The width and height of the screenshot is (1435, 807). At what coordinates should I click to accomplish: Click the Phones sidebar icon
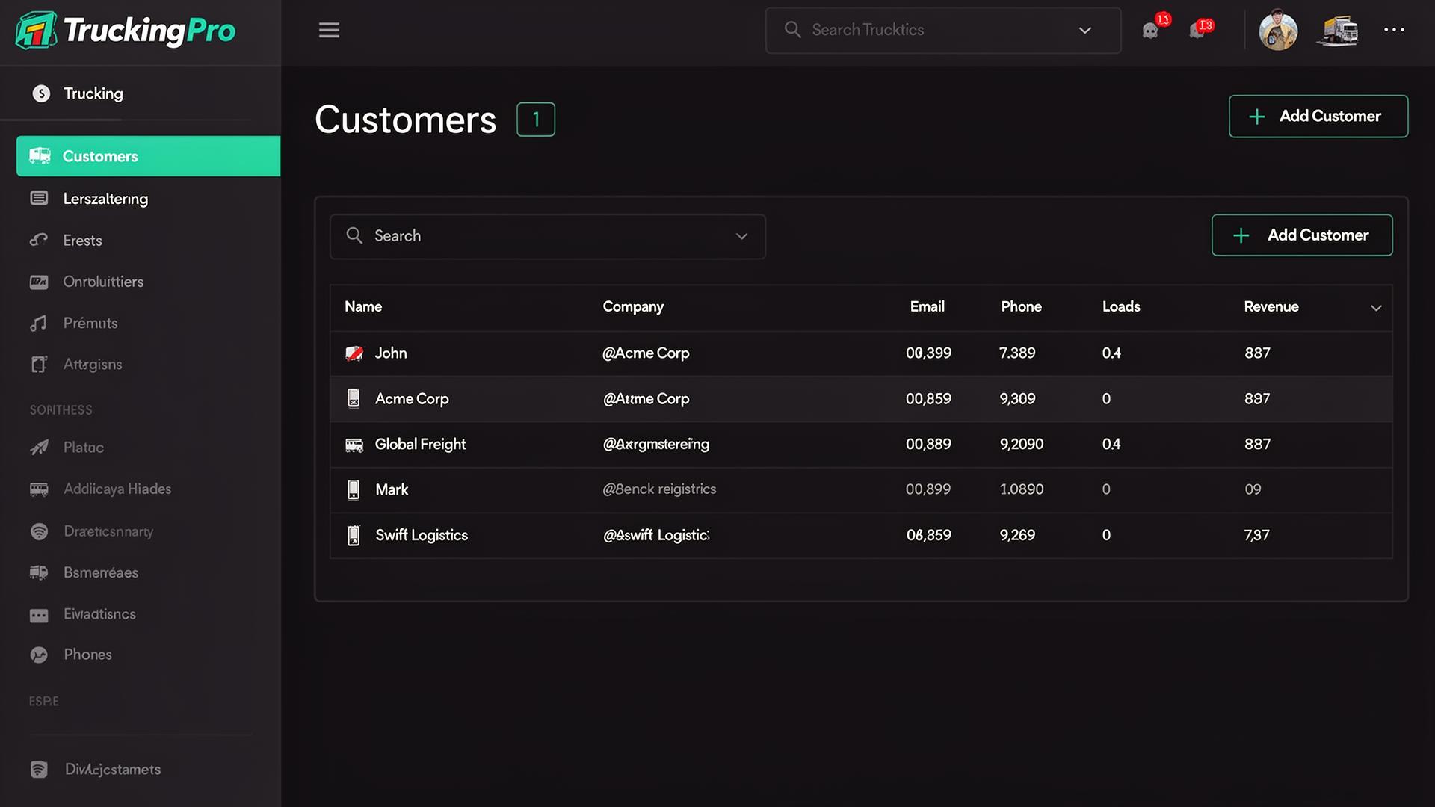pyautogui.click(x=39, y=655)
